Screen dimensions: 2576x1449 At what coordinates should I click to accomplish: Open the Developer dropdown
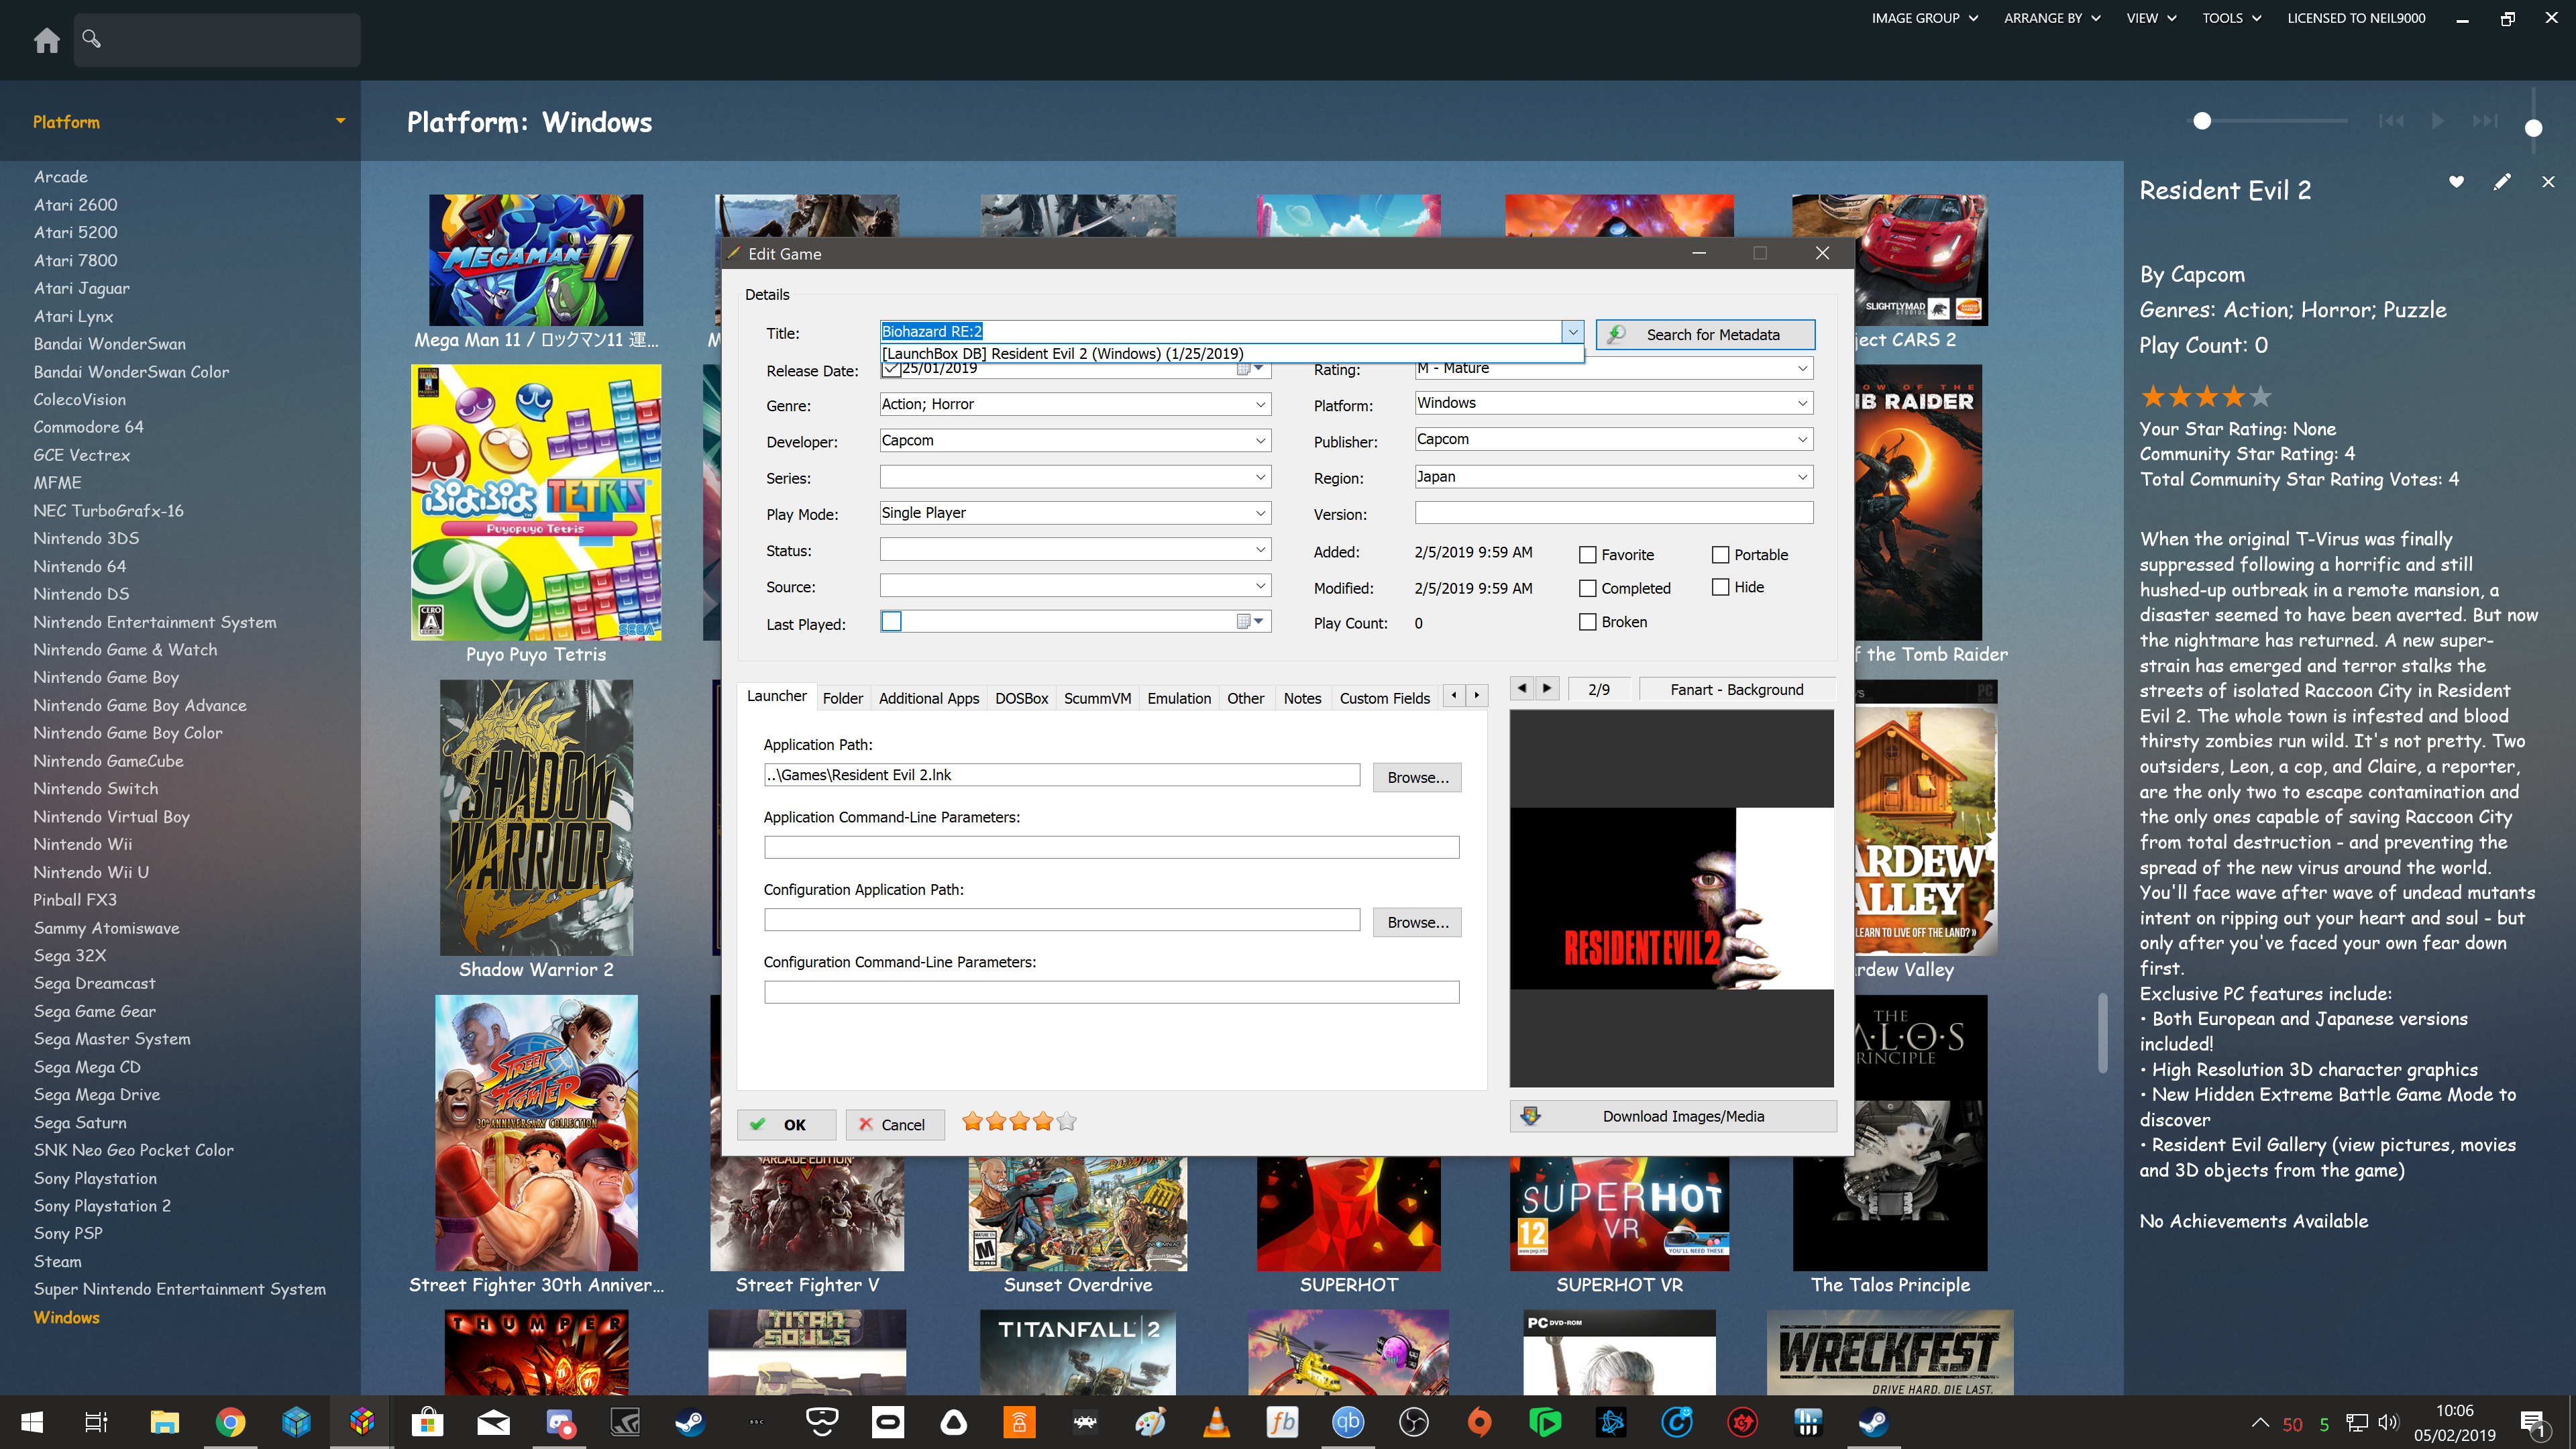tap(1260, 440)
